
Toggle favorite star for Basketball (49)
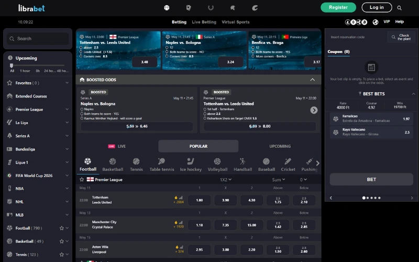[x=62, y=241]
